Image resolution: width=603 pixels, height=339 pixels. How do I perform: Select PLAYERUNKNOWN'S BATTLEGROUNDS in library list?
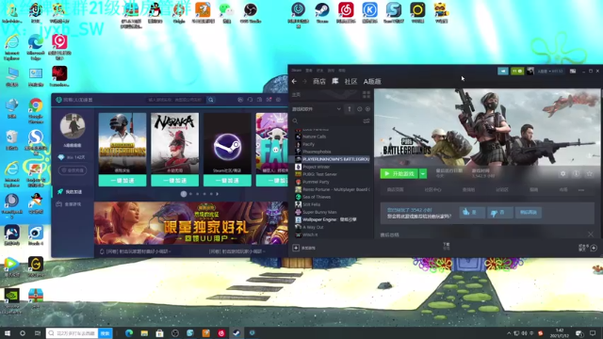point(333,159)
